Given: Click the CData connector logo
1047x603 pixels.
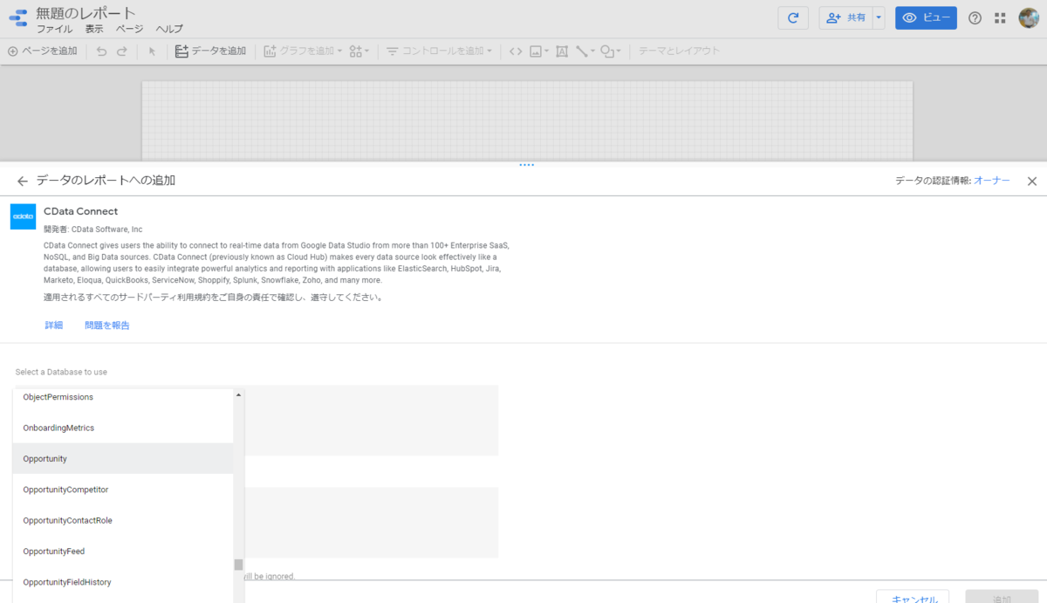Looking at the screenshot, I should point(24,216).
